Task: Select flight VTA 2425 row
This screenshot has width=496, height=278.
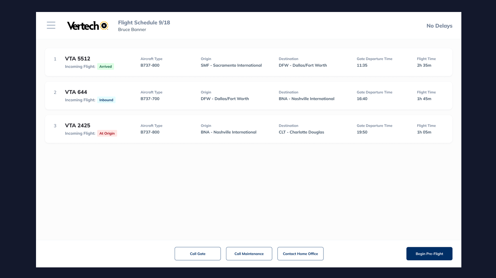Action: (78, 126)
